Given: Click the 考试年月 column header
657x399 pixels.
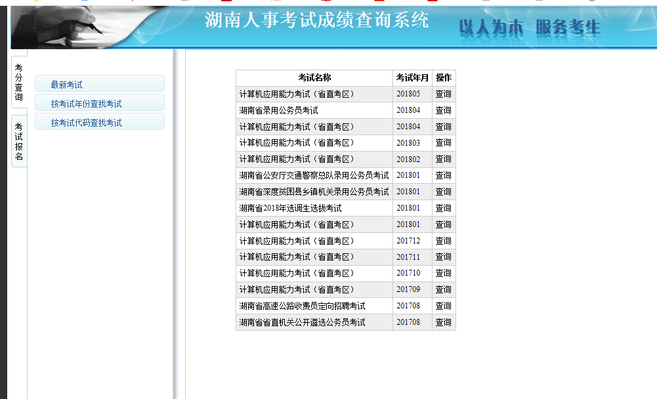Looking at the screenshot, I should tap(412, 77).
